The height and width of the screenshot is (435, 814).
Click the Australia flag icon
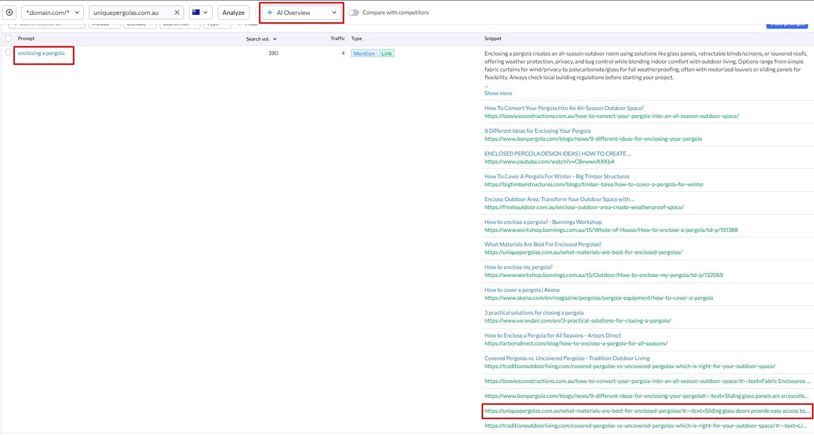[196, 12]
